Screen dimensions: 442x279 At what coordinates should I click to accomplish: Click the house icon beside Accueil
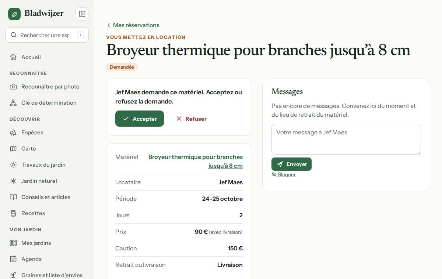(13, 57)
